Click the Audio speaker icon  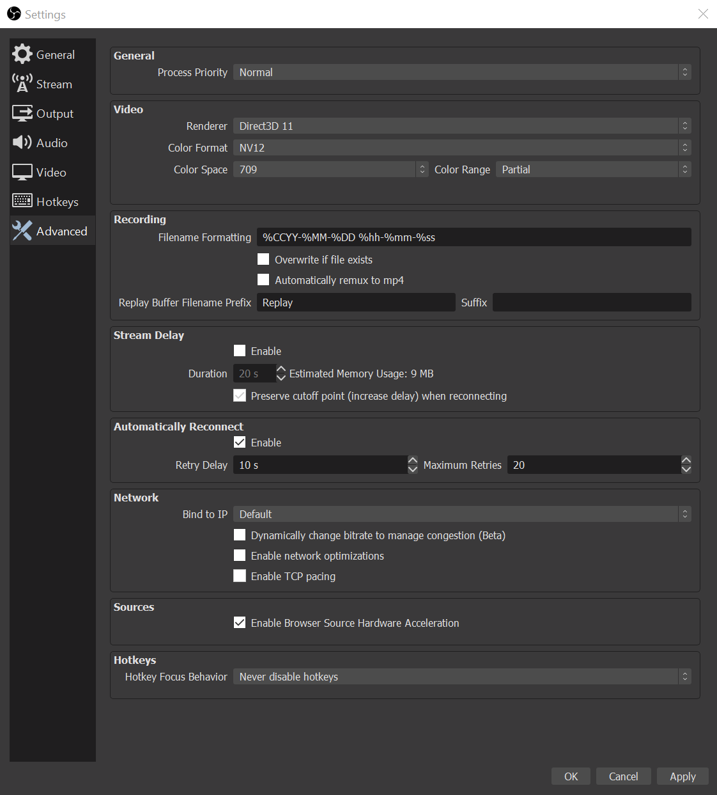click(x=22, y=143)
